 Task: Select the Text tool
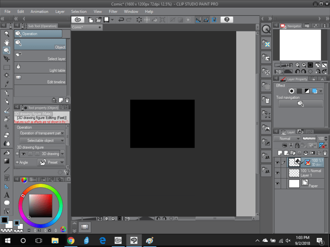point(7,195)
